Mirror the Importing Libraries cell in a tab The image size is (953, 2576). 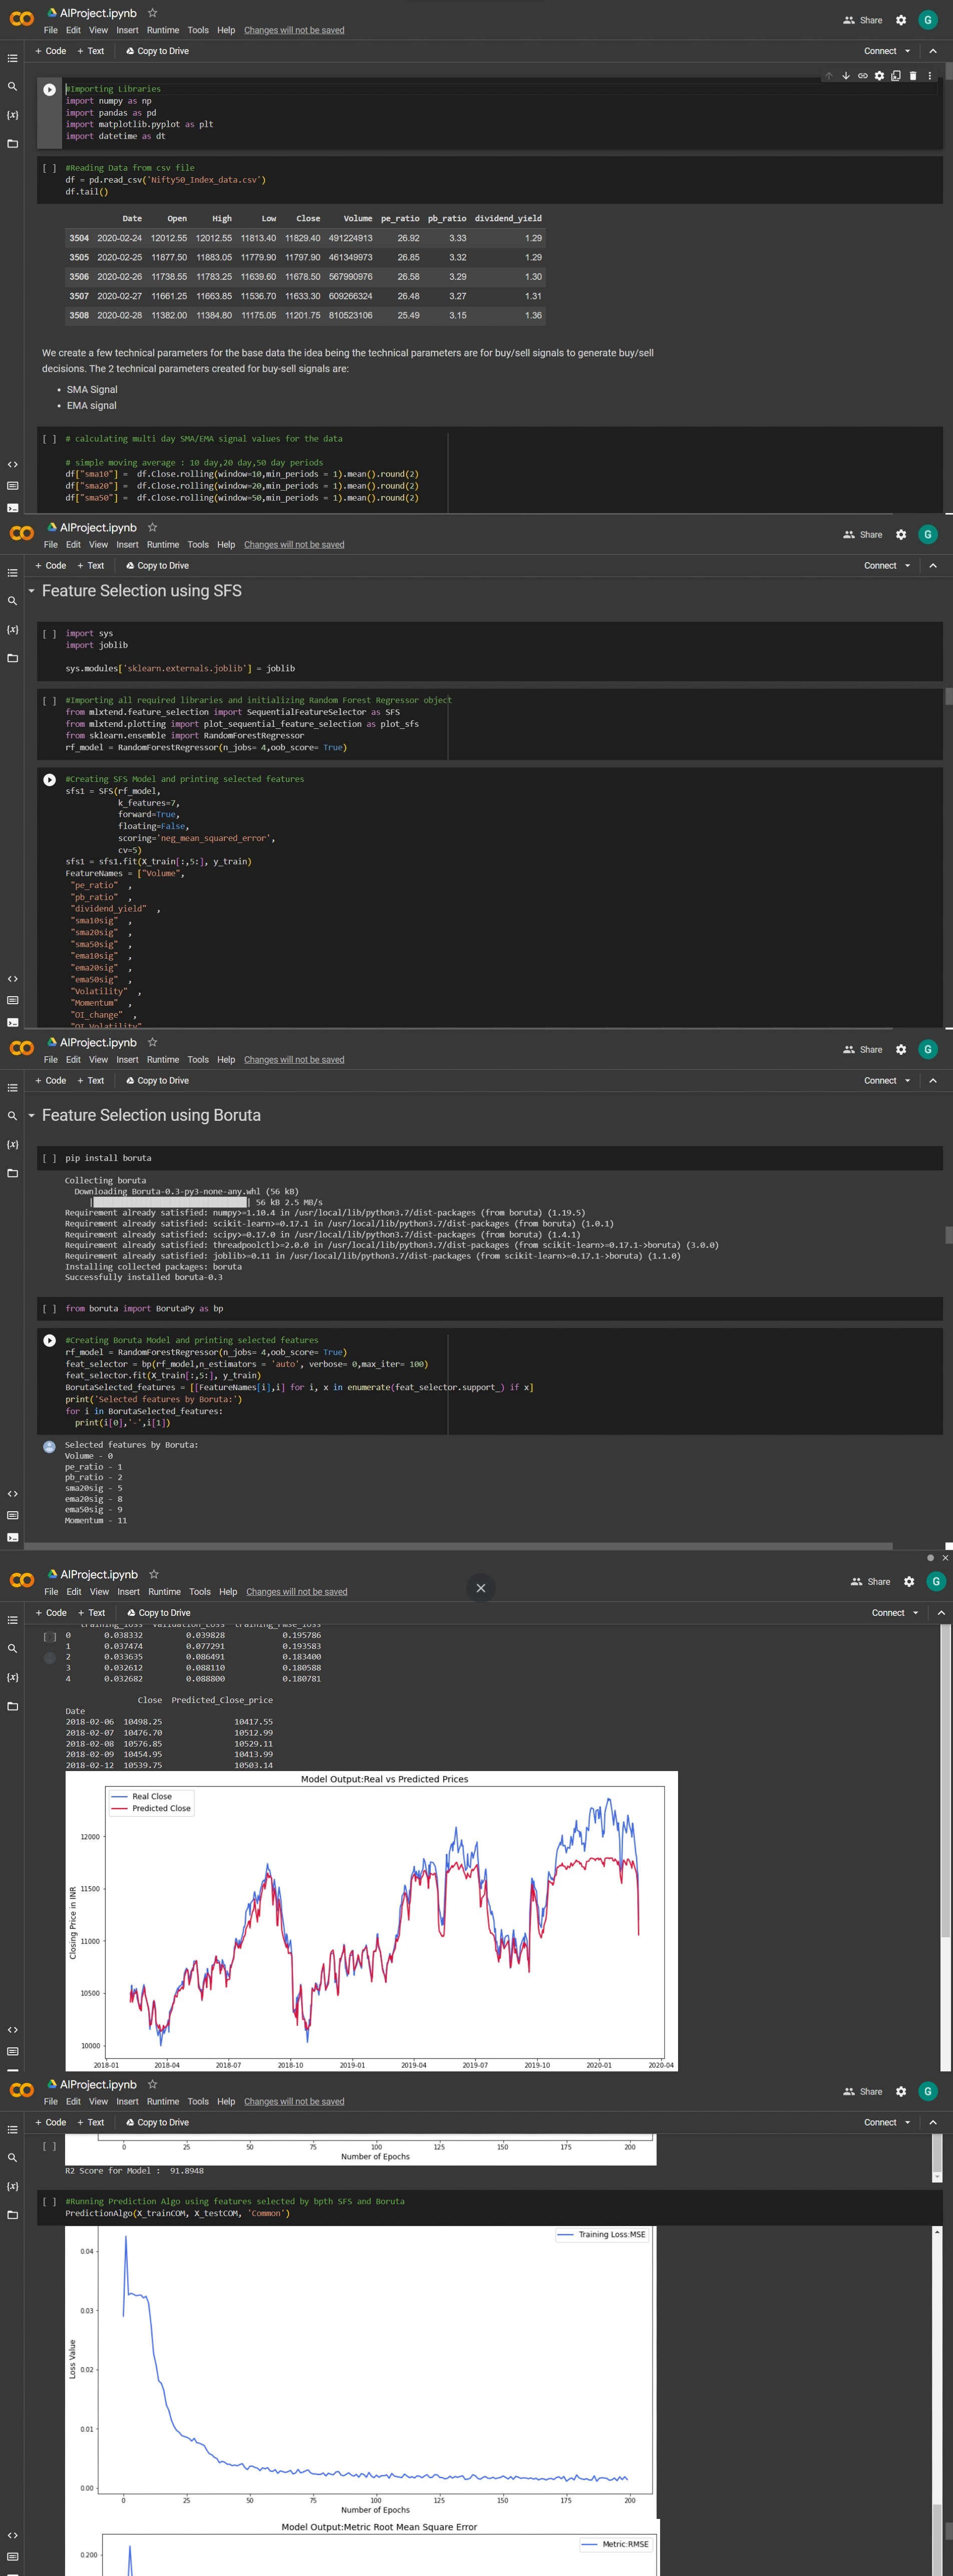point(896,76)
